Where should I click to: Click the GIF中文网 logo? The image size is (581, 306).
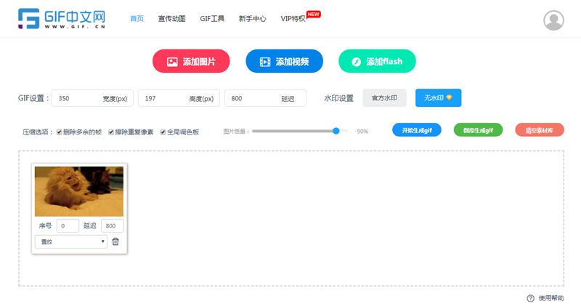[62, 19]
